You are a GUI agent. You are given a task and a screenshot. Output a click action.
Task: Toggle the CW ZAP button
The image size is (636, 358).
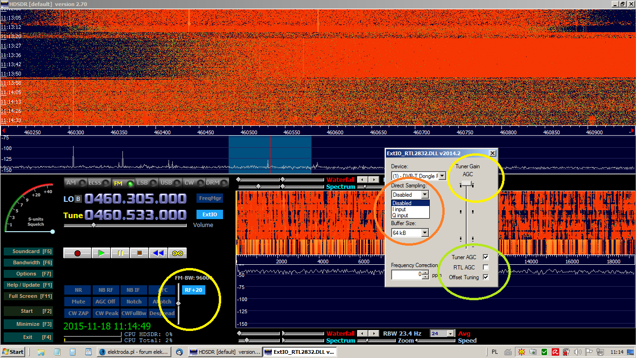tap(78, 313)
